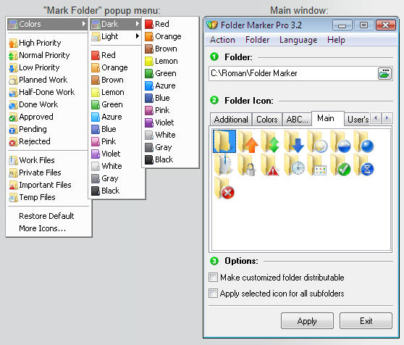This screenshot has width=404, height=345.
Task: Open the Light colors submenu
Action: tap(115, 36)
